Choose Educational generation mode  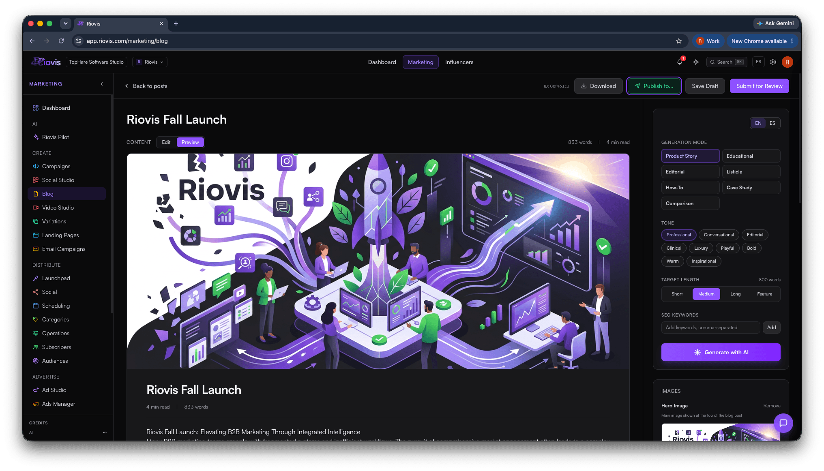(x=751, y=156)
